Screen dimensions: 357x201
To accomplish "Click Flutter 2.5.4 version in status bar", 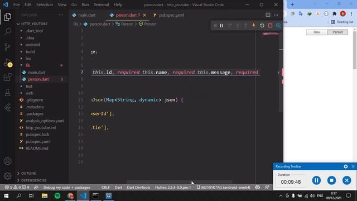I will click(x=173, y=188).
